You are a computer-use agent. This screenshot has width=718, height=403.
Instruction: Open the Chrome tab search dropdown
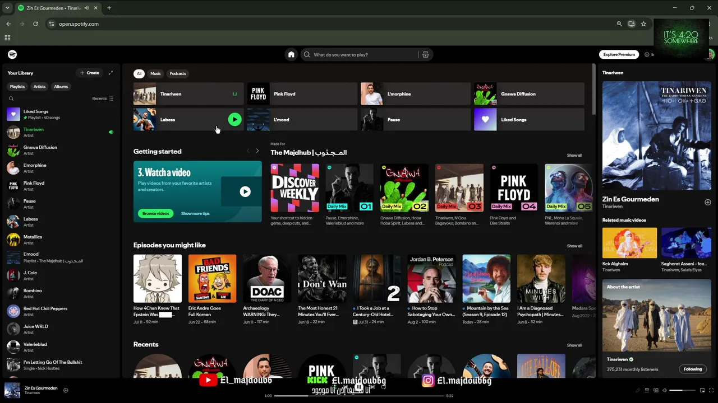(x=7, y=8)
